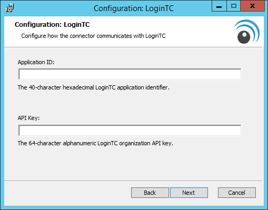This screenshot has width=268, height=210.
Task: Proceed with the Next button
Action: pos(189,193)
